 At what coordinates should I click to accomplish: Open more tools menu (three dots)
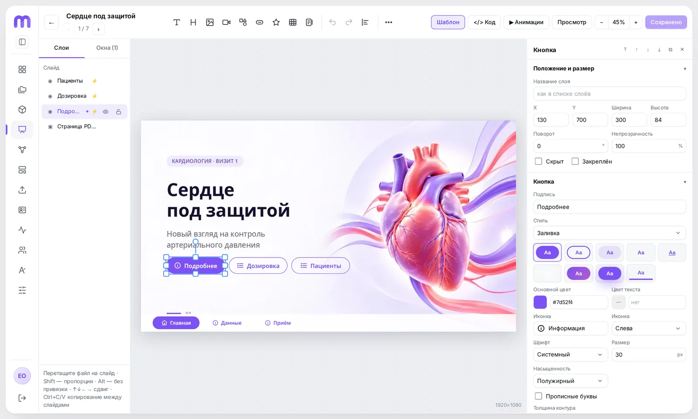[389, 22]
